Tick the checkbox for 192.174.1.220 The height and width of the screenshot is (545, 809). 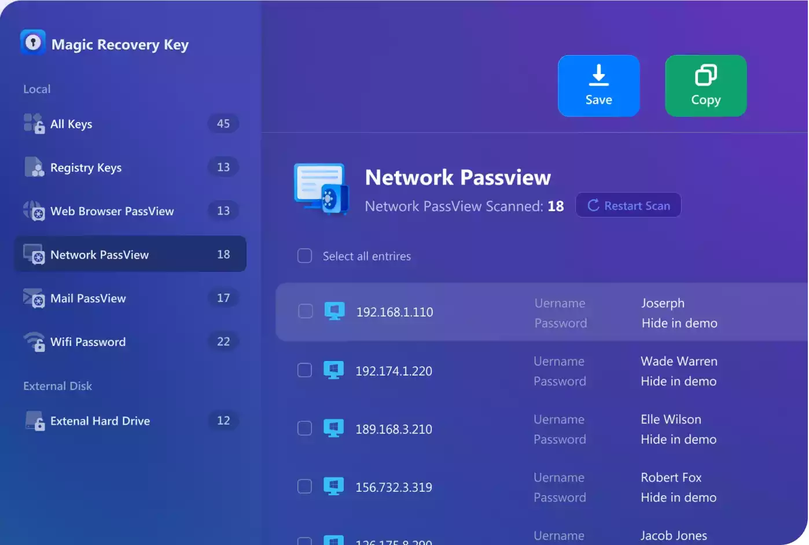click(304, 370)
